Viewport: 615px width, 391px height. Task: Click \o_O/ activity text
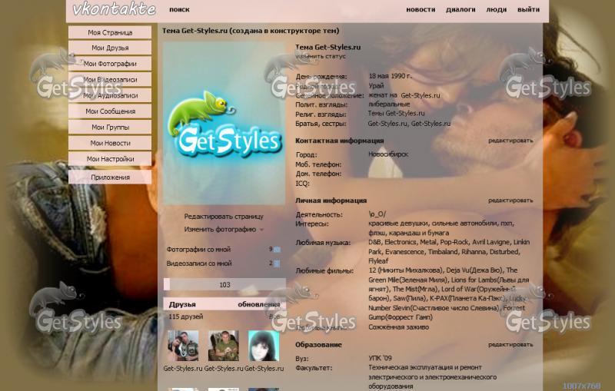377,214
